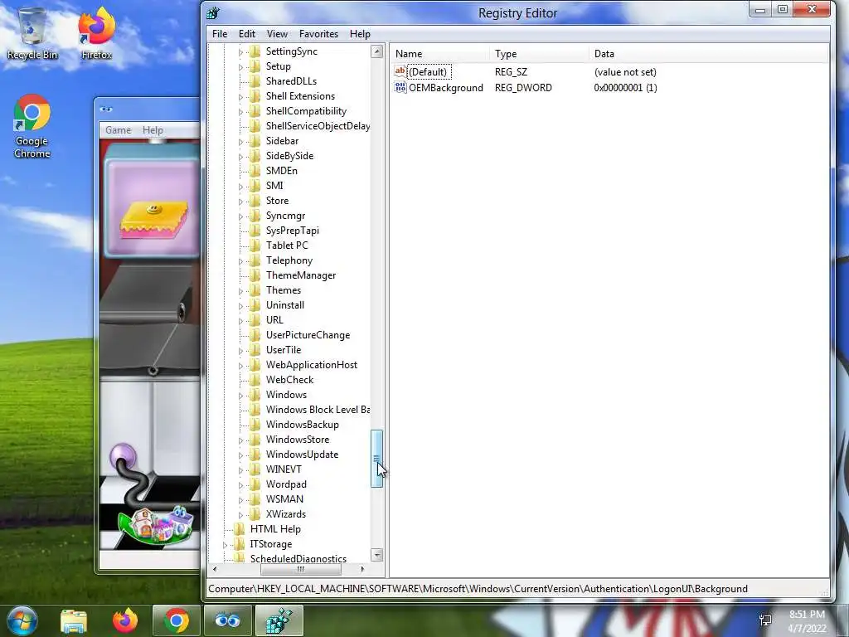The width and height of the screenshot is (849, 637).
Task: Select the WSMAN key
Action: [285, 498]
